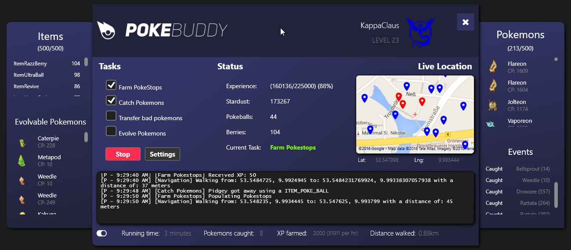Screen dimensions: 571x250
Task: Click the Caught Bellsprout (14) event
Action: pyautogui.click(x=517, y=169)
